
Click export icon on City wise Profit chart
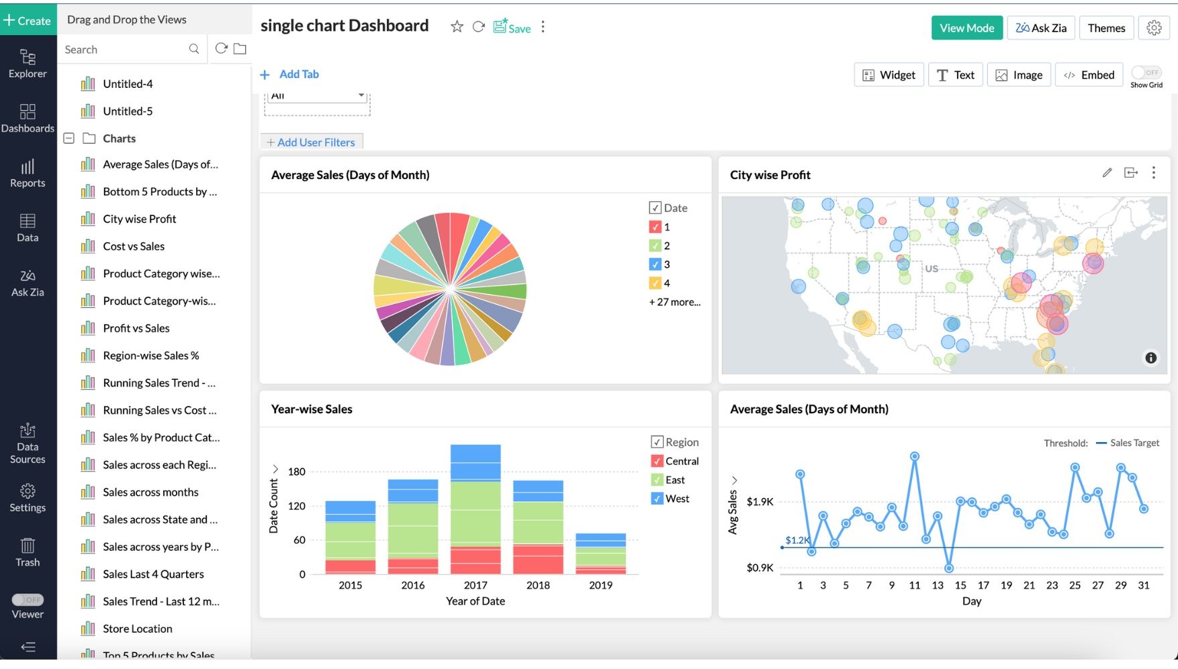pos(1131,173)
